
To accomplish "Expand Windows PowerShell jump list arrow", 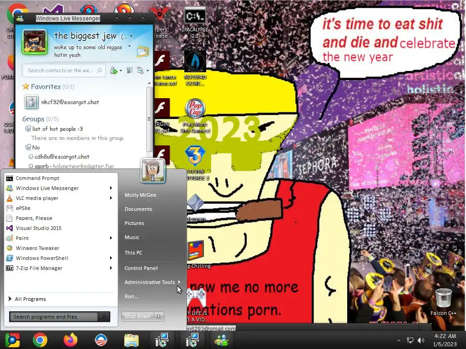I will pos(111,258).
